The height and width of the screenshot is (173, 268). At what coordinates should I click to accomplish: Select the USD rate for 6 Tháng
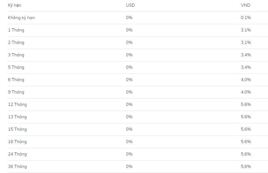[x=129, y=80]
